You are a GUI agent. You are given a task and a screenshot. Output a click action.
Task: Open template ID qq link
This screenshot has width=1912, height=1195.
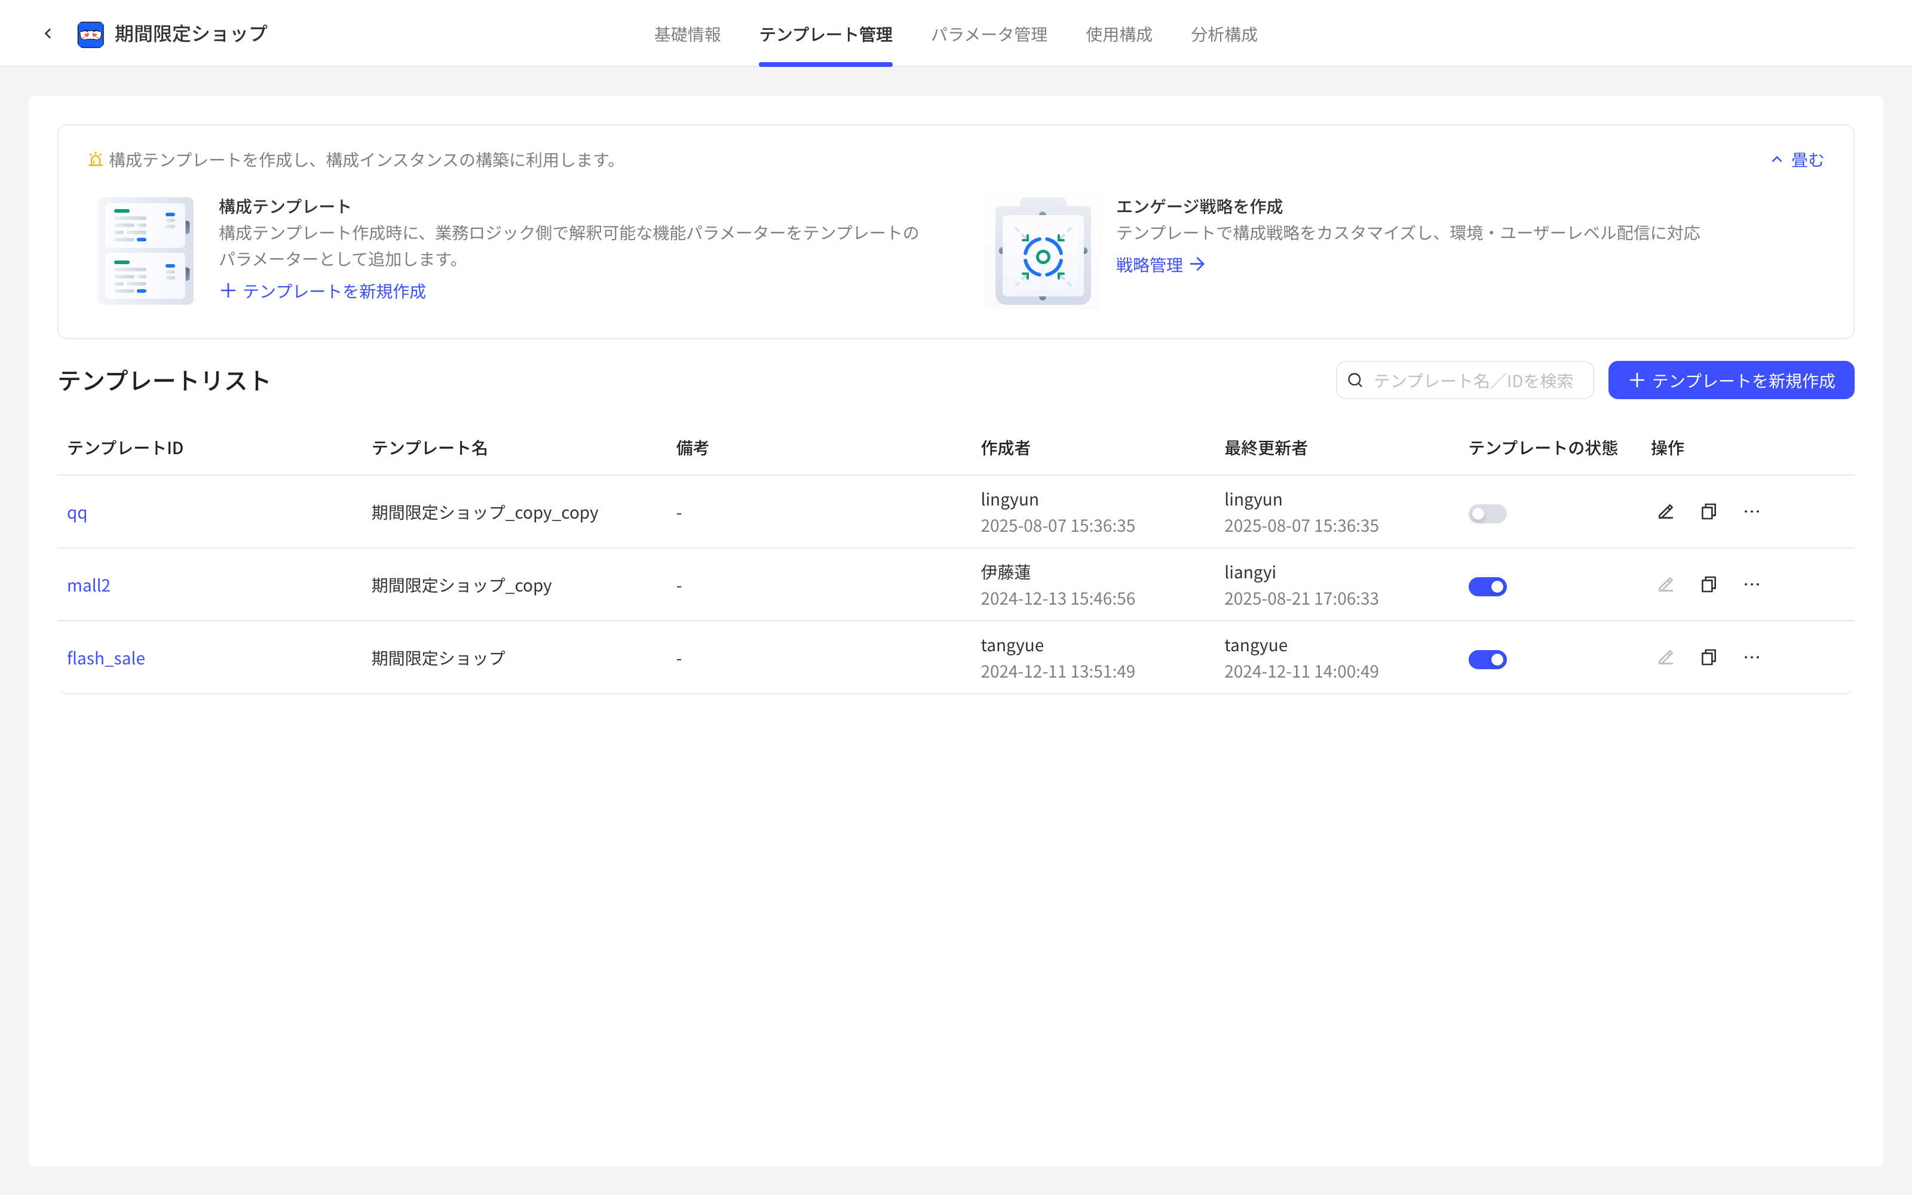pyautogui.click(x=76, y=513)
